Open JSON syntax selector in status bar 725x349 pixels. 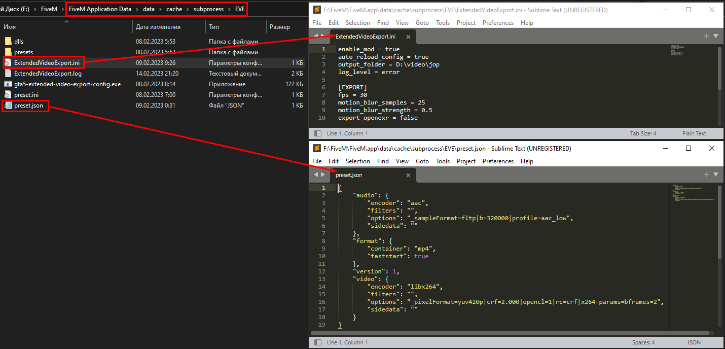coord(694,342)
